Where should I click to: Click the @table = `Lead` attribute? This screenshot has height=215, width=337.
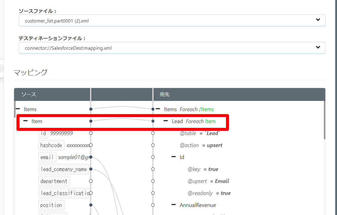pos(200,133)
